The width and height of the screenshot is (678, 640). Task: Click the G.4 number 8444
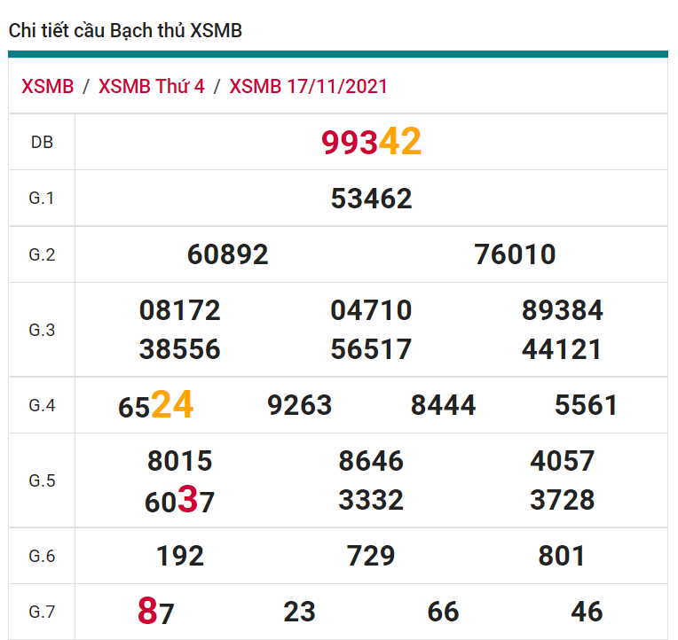pos(443,406)
